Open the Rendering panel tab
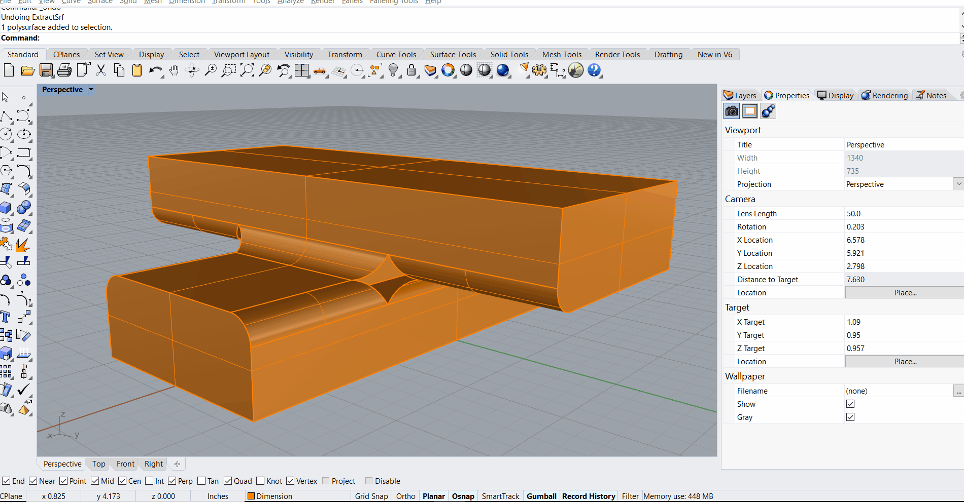The width and height of the screenshot is (964, 502). pos(884,95)
